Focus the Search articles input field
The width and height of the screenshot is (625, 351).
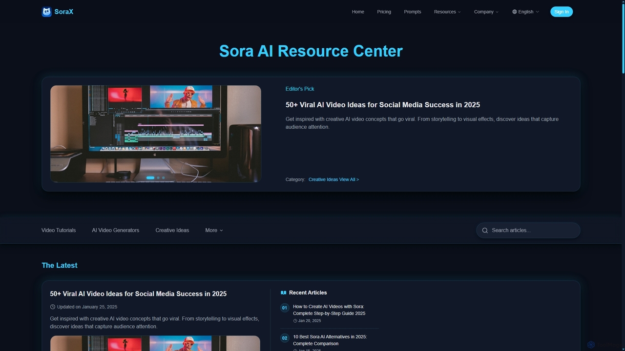tap(528, 230)
